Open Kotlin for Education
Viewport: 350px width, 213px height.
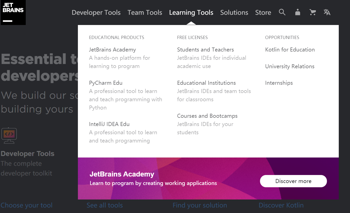coord(290,49)
